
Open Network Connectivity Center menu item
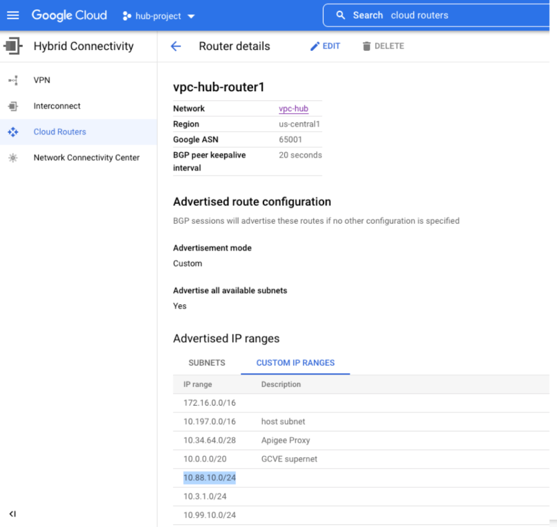click(x=87, y=158)
